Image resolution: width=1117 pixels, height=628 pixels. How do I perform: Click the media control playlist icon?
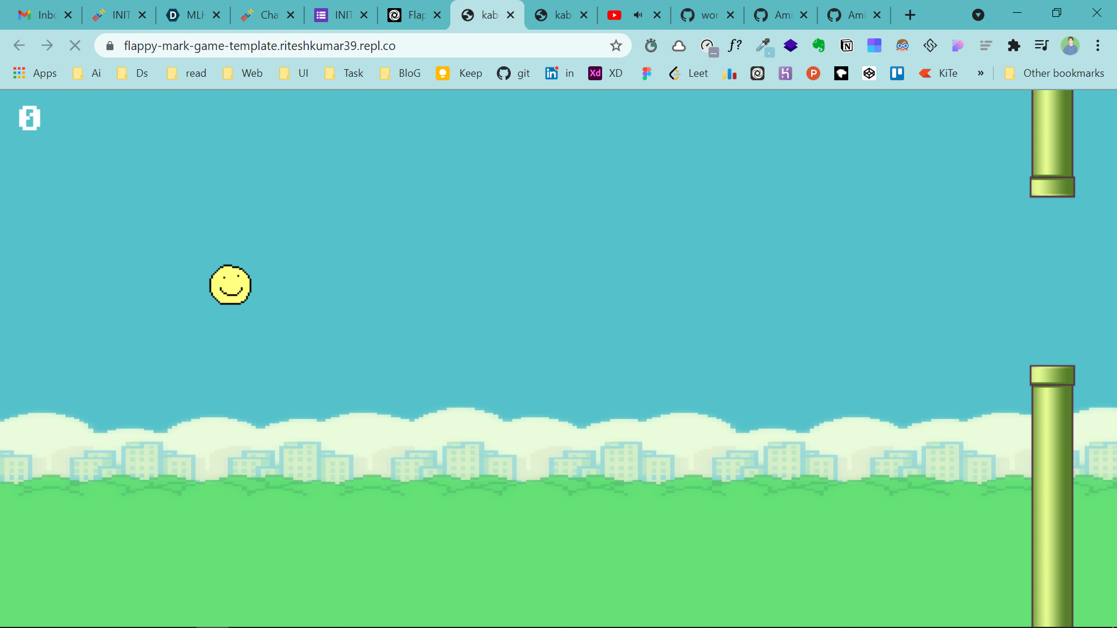(1041, 45)
